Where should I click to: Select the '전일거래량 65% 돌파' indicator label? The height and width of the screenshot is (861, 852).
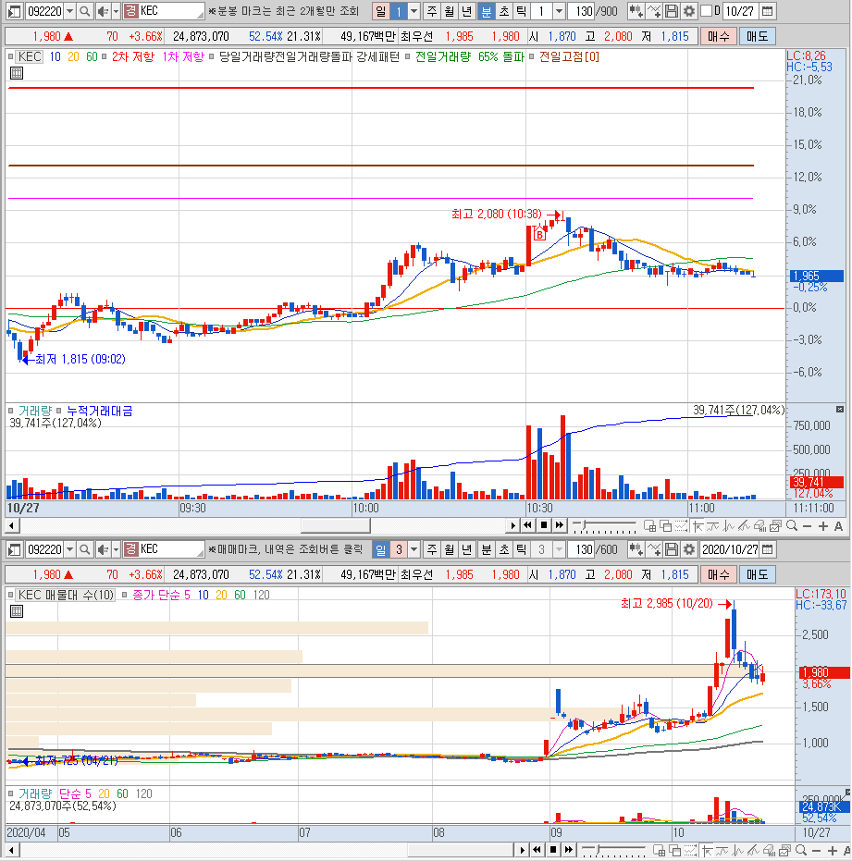[x=470, y=56]
